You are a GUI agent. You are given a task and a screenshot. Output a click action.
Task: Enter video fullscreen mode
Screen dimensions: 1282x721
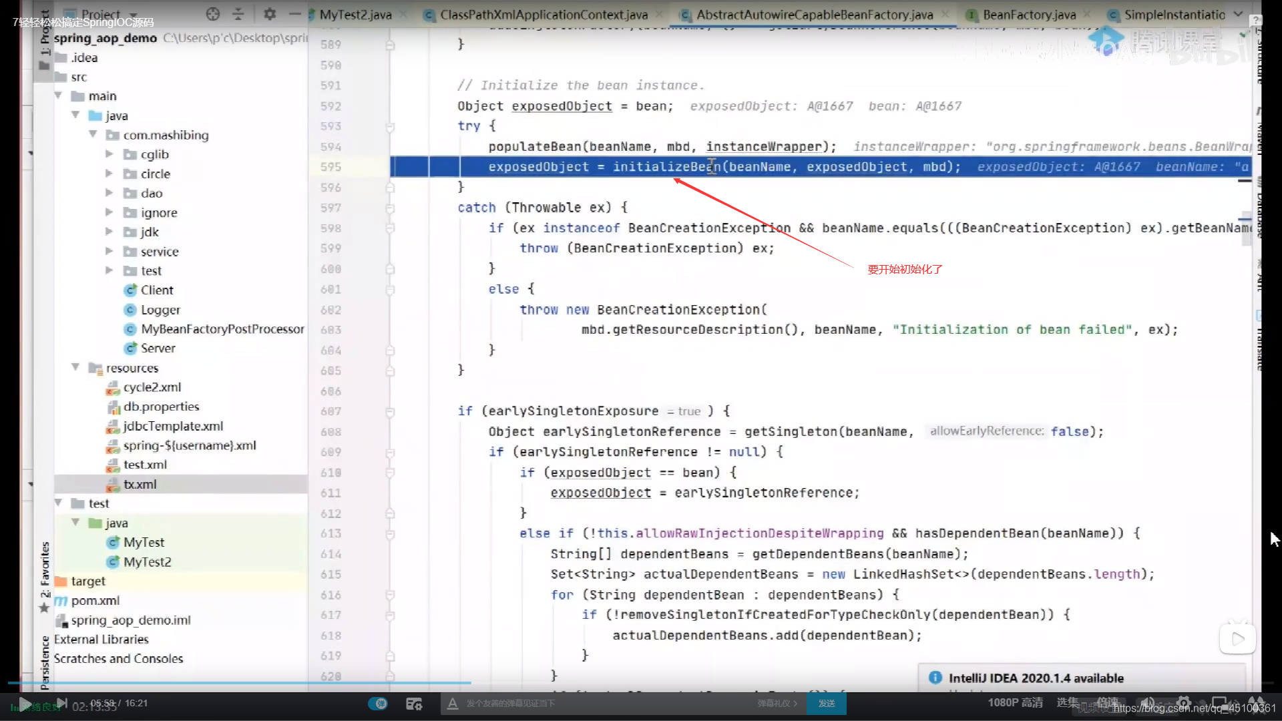1256,703
